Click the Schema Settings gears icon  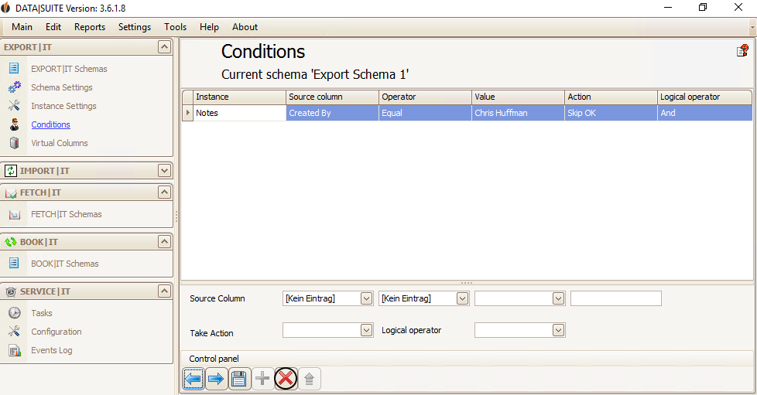tap(15, 87)
